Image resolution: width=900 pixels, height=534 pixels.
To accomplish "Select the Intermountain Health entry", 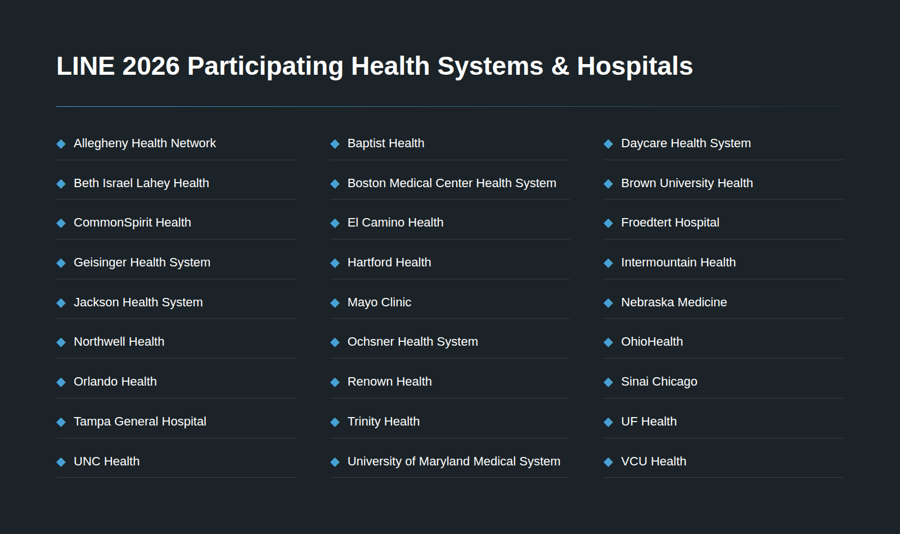I will coord(723,263).
